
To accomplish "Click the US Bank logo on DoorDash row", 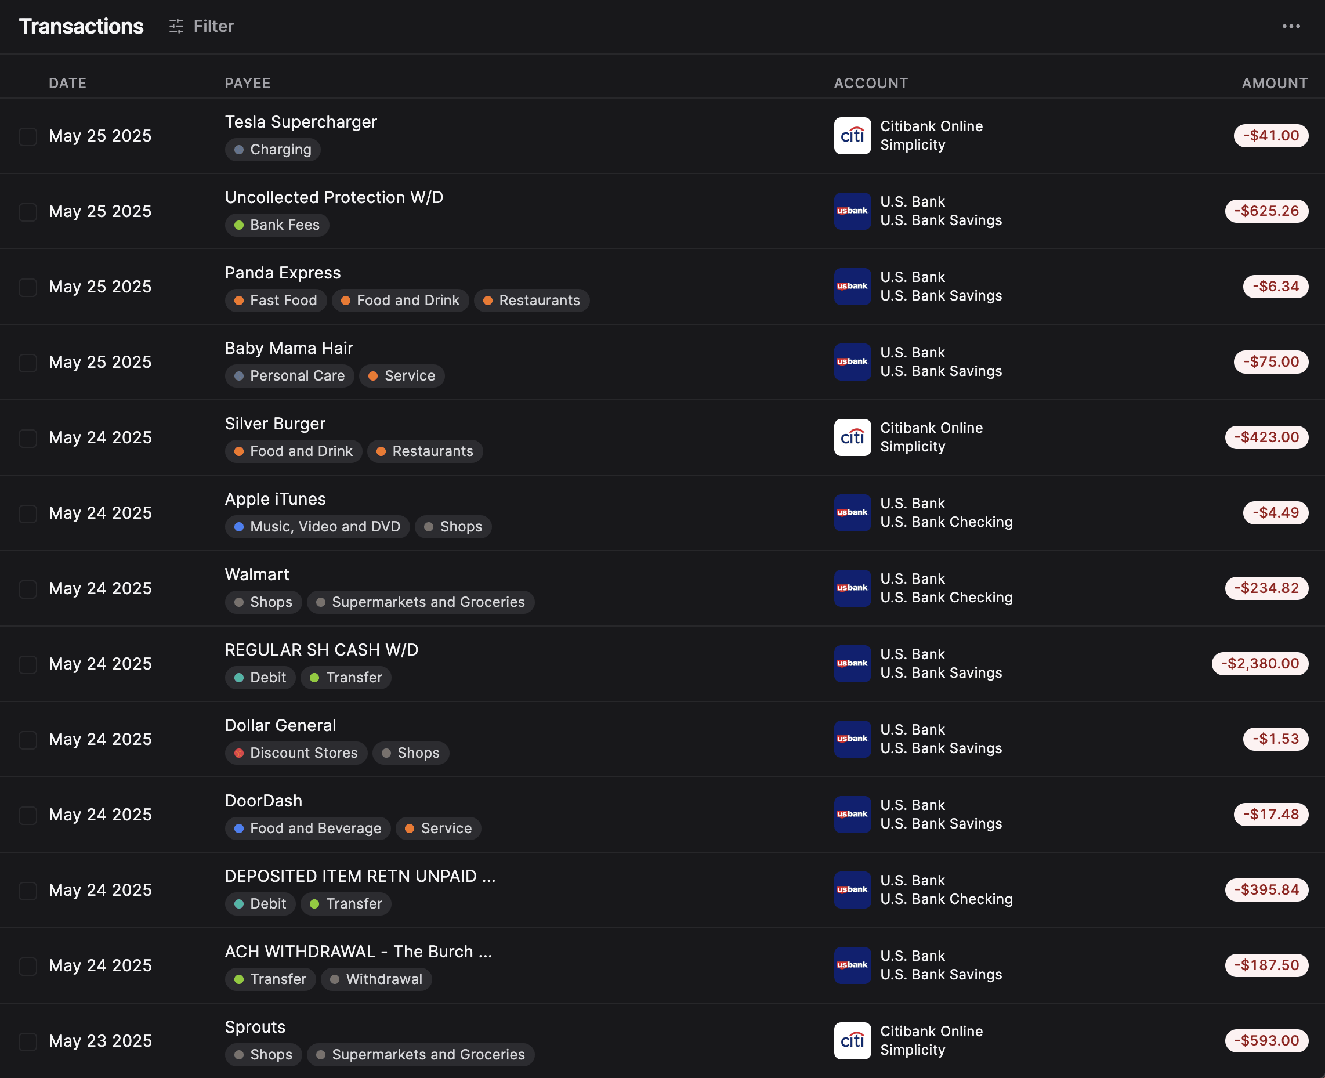I will 852,814.
